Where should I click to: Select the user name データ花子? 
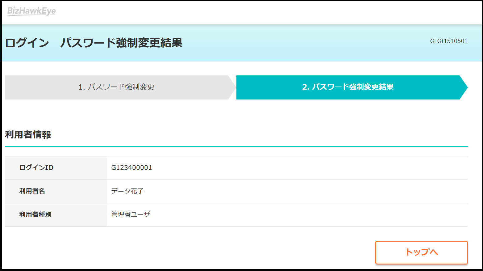coord(127,191)
